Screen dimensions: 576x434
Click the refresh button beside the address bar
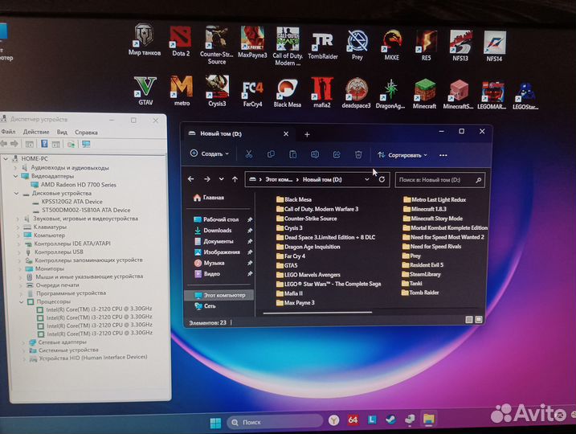pyautogui.click(x=382, y=180)
